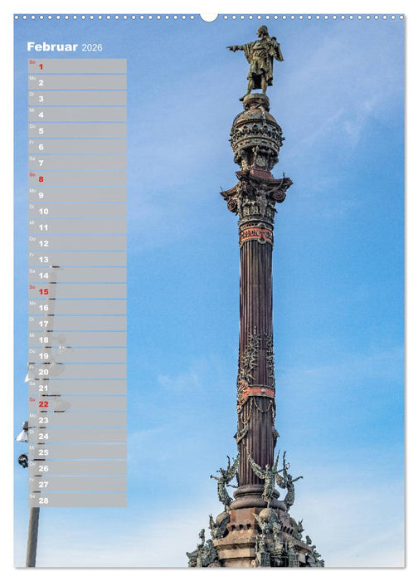Select the date row 27

tap(77, 484)
